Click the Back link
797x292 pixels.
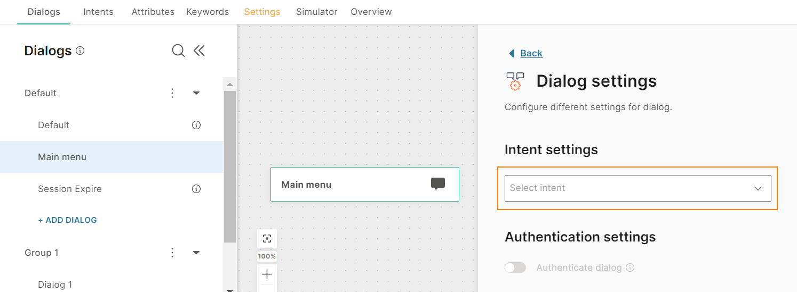coord(531,53)
